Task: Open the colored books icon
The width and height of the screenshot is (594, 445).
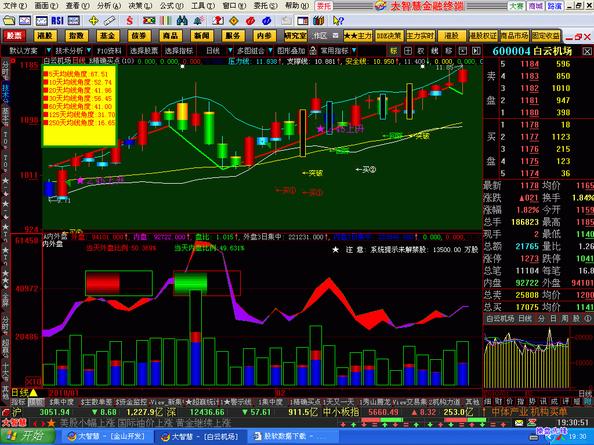Action: pos(318,21)
